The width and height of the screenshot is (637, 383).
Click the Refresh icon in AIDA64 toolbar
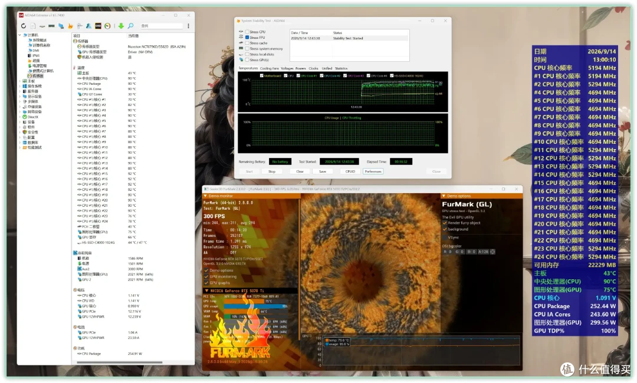24,26
